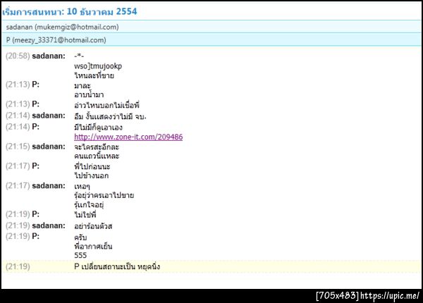Select the message 'มาละ'
The height and width of the screenshot is (303, 423).
(82, 85)
